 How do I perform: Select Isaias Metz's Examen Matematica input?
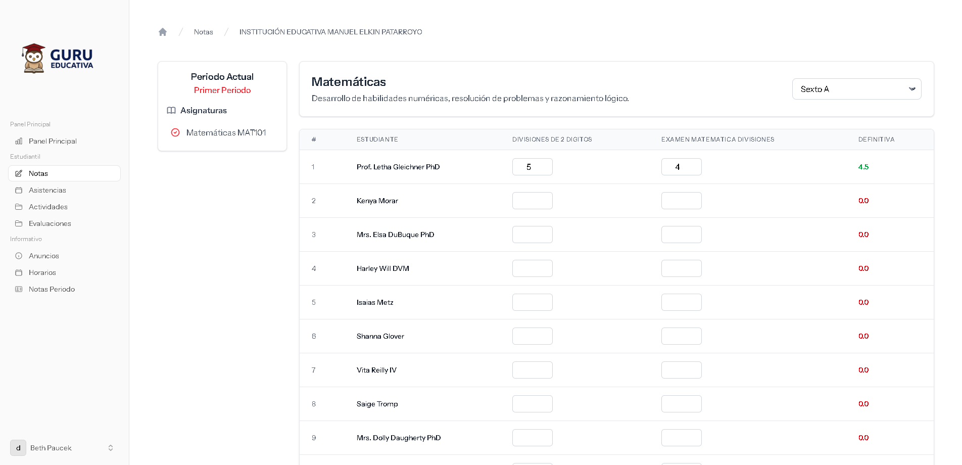tap(681, 302)
